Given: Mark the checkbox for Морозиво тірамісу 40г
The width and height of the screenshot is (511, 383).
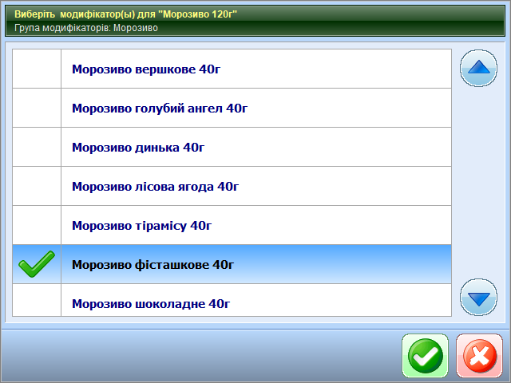Looking at the screenshot, I should tap(37, 225).
